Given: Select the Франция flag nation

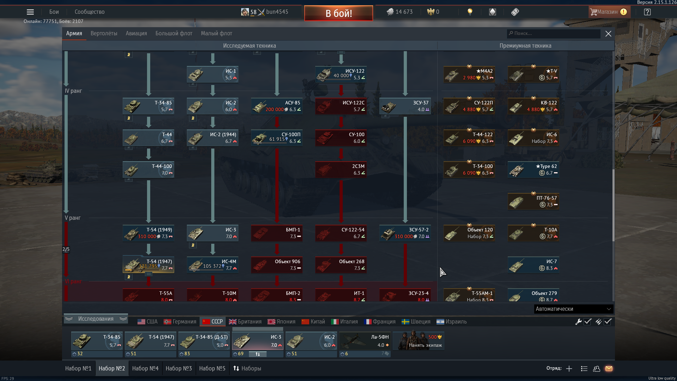Looking at the screenshot, I should 380,322.
